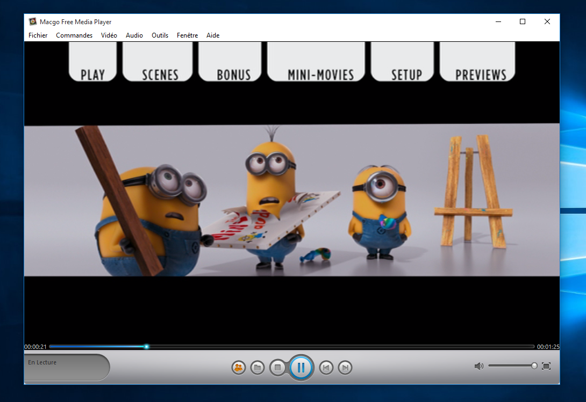Skip to the previous chapter
The image size is (586, 402).
326,368
